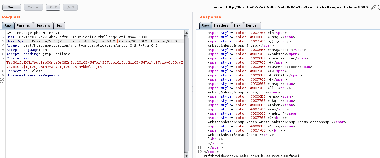Switch to the Response Headers tab
The width and height of the screenshot is (380, 158).
221,25
